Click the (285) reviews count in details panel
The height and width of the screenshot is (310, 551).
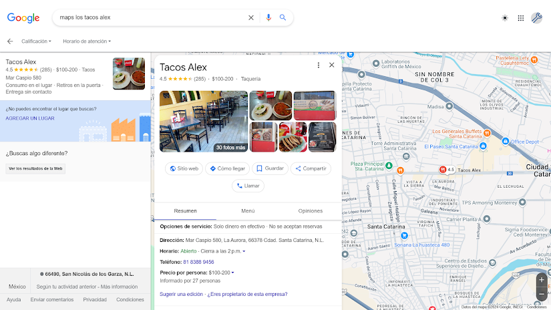pyautogui.click(x=200, y=79)
